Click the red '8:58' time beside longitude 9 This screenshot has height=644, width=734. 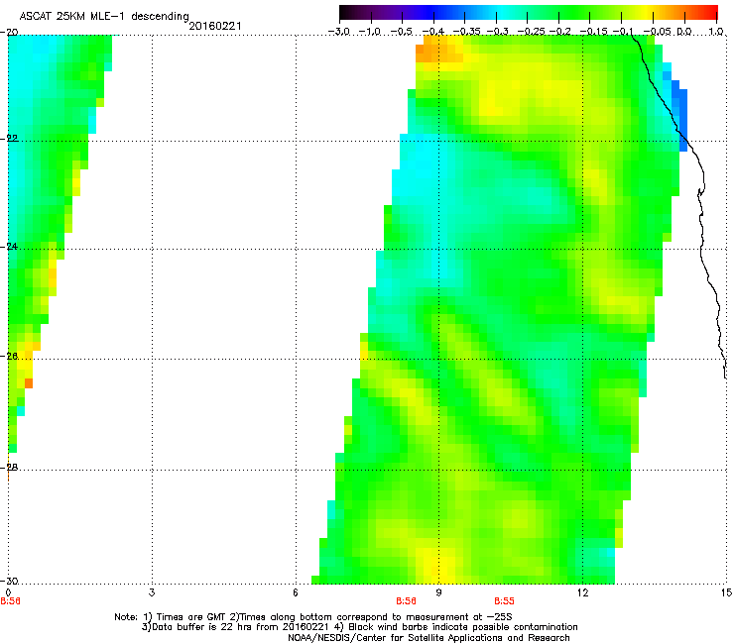406,601
